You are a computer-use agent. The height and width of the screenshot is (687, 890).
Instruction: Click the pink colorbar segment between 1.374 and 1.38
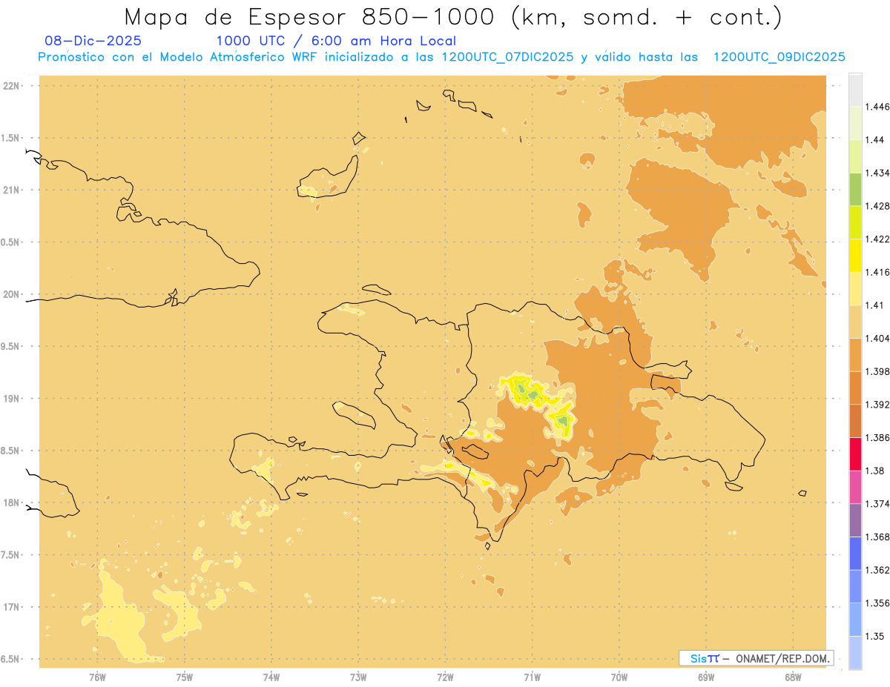(855, 487)
